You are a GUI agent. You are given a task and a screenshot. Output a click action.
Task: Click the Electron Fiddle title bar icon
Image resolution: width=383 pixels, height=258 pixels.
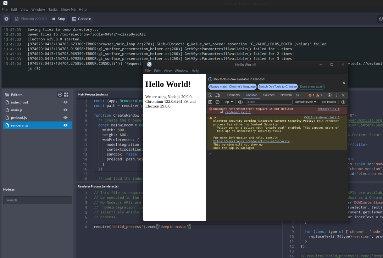(5, 3)
